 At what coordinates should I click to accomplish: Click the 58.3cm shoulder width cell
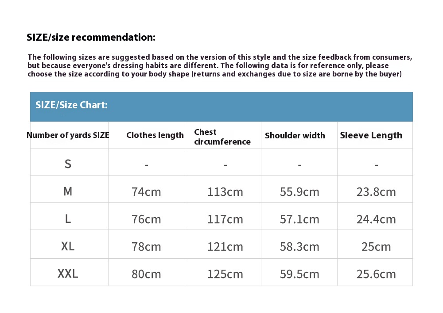tap(299, 247)
